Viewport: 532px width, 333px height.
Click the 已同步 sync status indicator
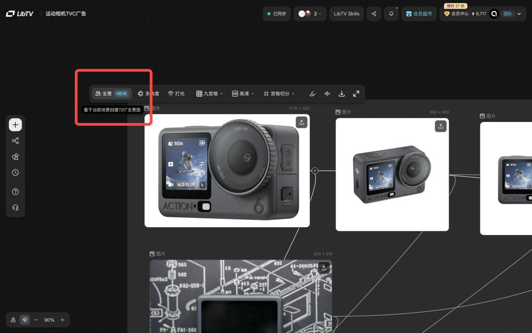coord(277,14)
